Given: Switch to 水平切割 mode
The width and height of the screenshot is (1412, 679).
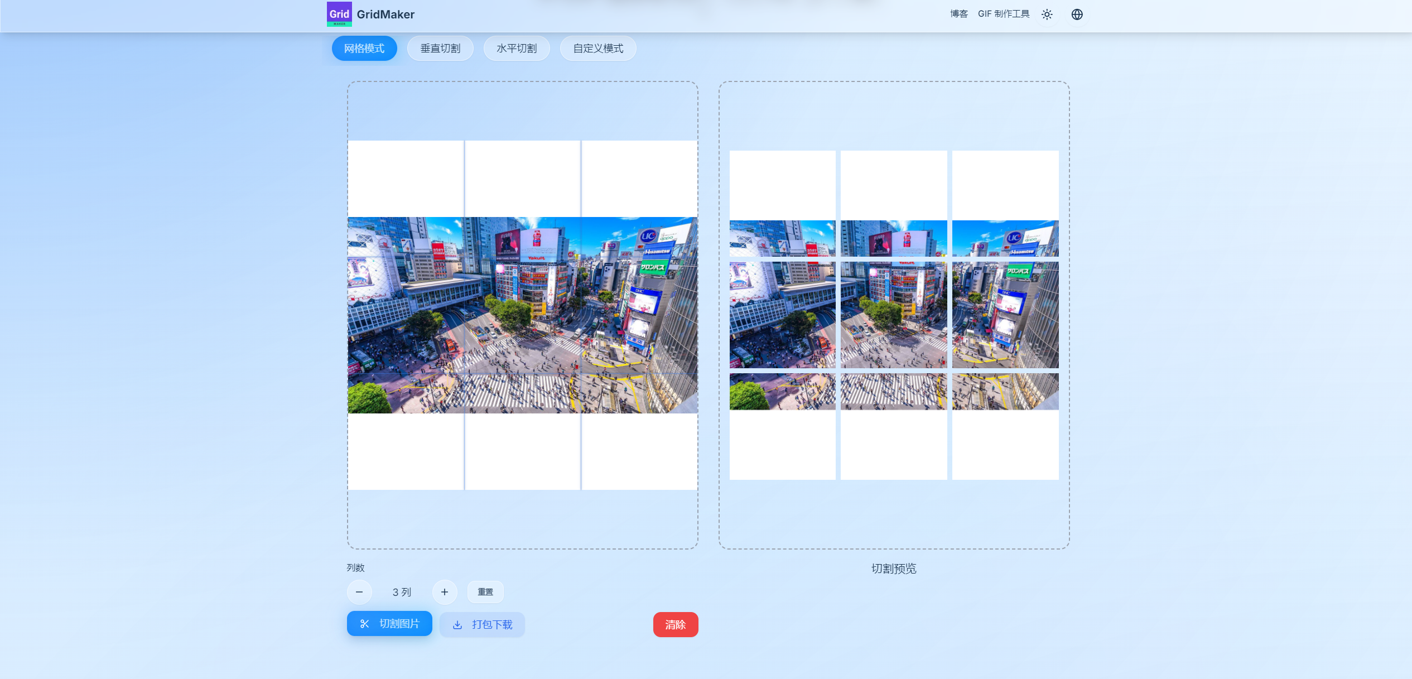Looking at the screenshot, I should coord(517,48).
